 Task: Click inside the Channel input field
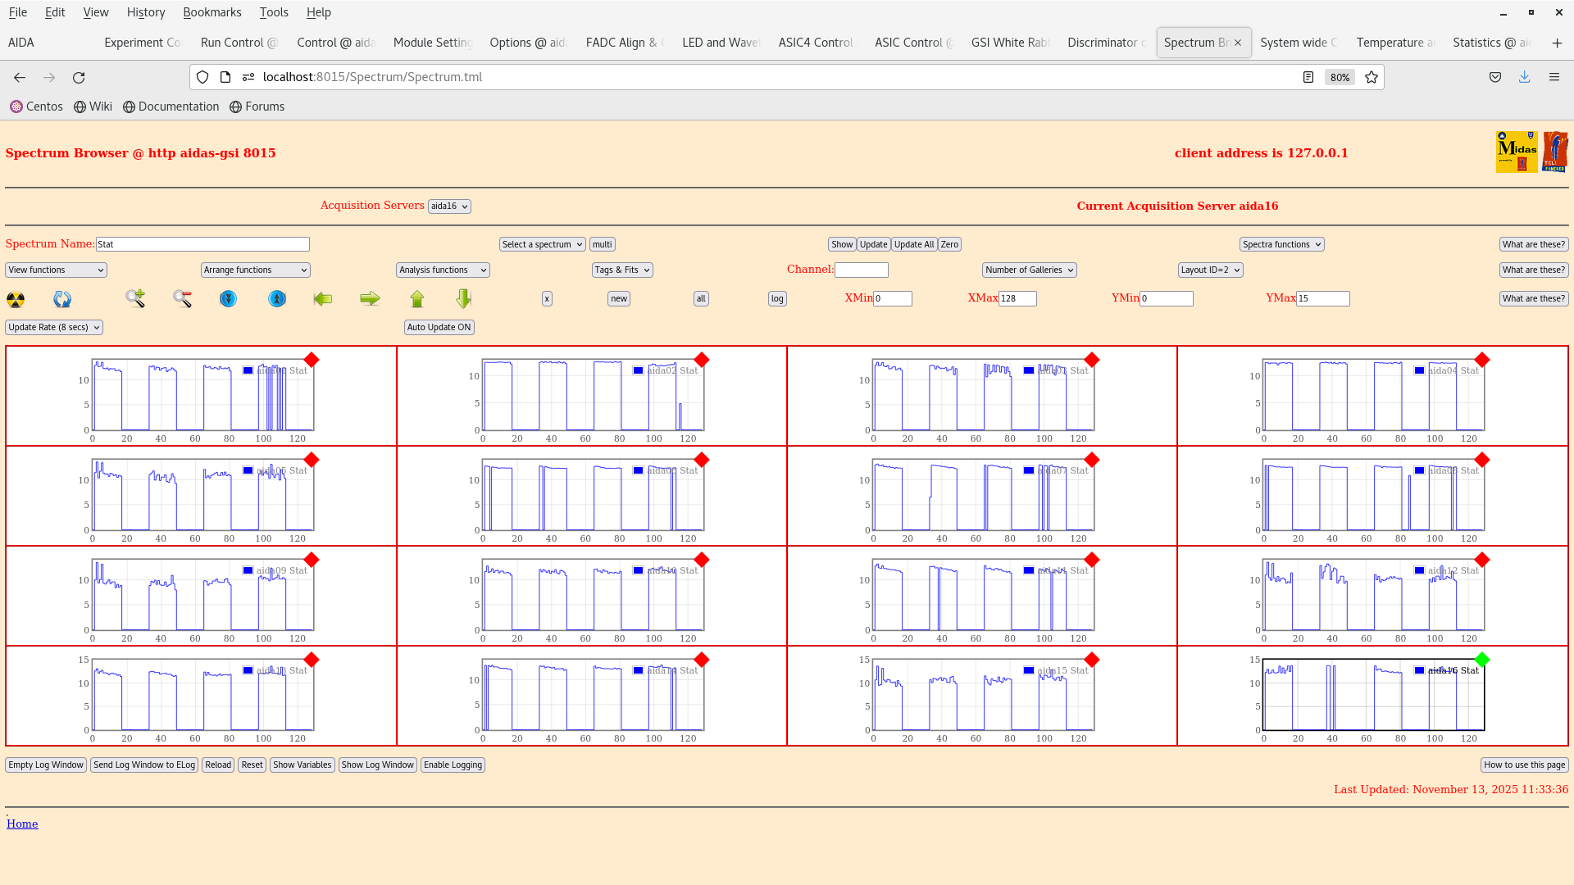[x=862, y=269]
